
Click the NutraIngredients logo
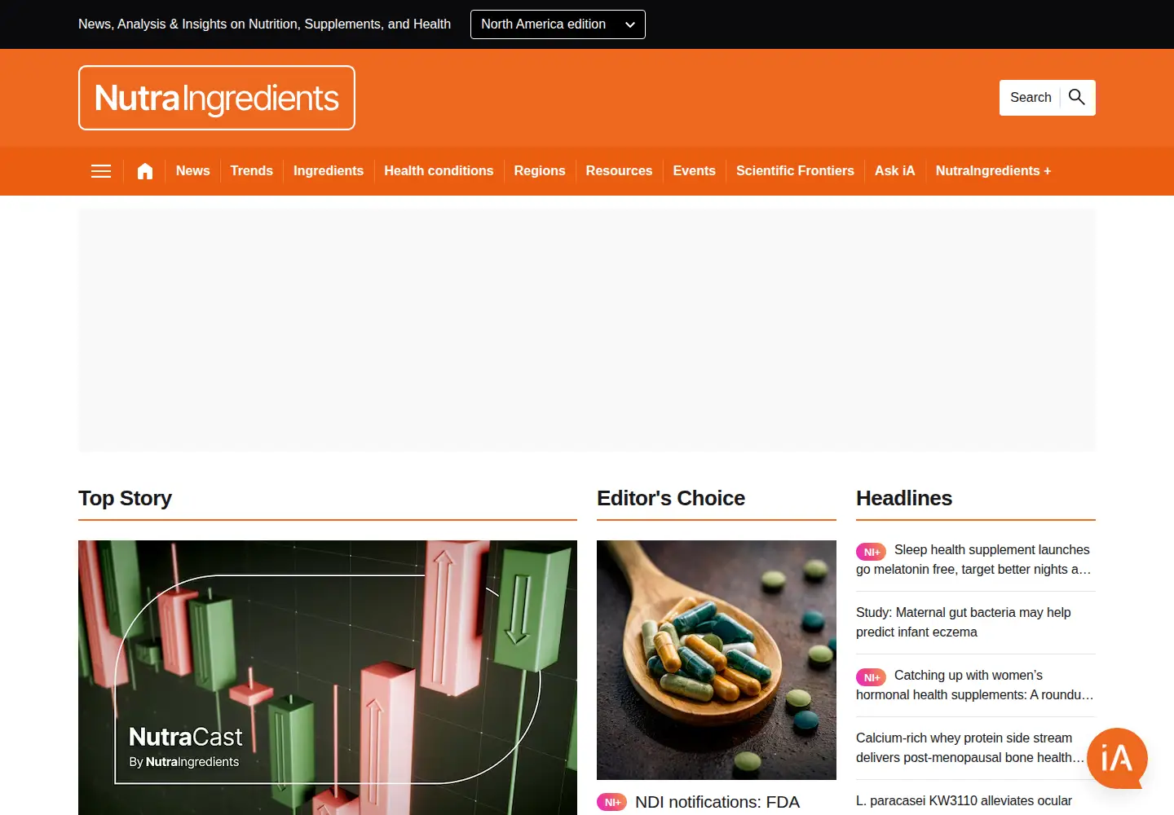pos(217,98)
